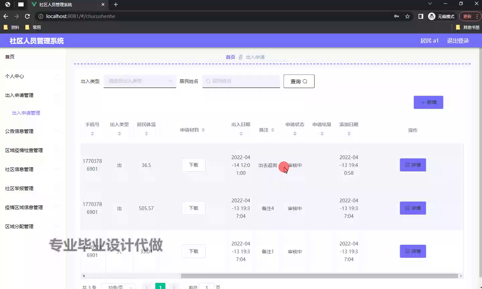Click the 505.57 temperature cell
Viewport: 482px width, 289px height.
pyautogui.click(x=146, y=208)
